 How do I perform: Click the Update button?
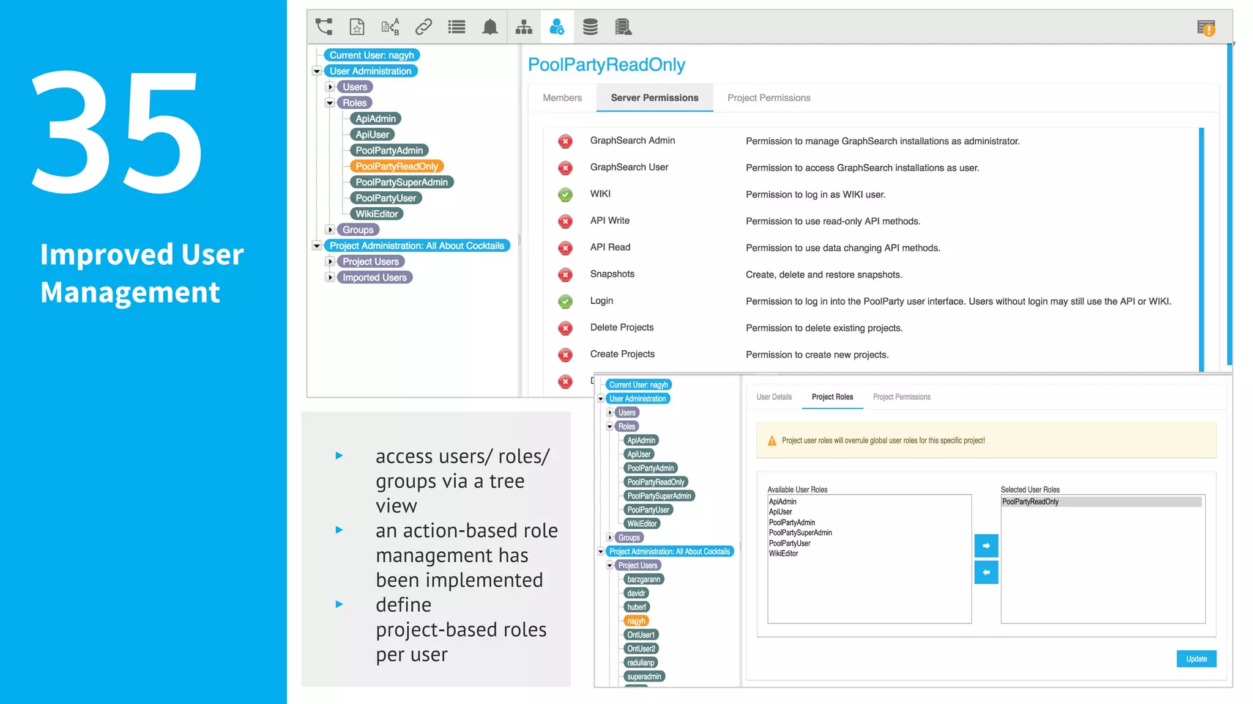1196,659
